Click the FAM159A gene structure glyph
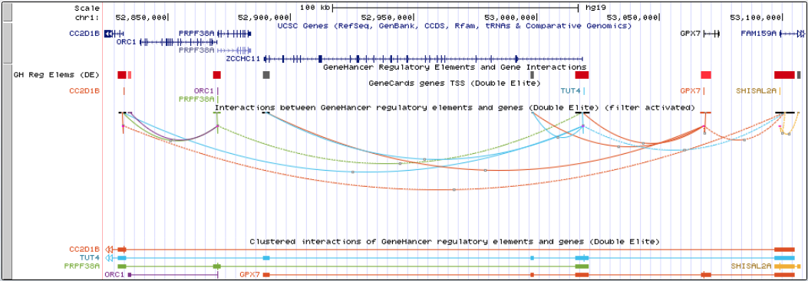Screen dimensions: 808x281 pos(792,34)
